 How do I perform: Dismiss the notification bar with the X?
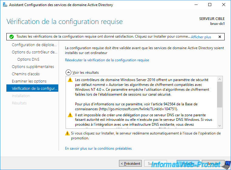pyautogui.click(x=219, y=37)
